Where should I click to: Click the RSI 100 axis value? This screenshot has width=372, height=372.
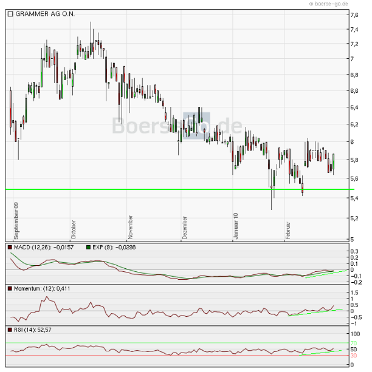pyautogui.click(x=356, y=334)
